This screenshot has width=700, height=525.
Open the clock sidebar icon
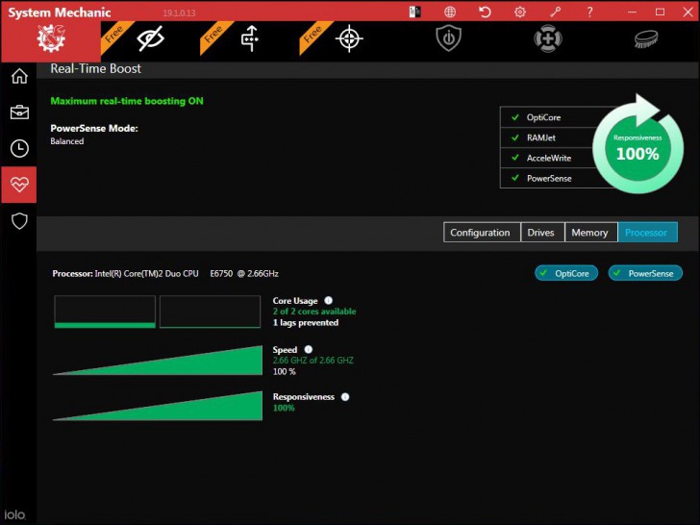(19, 148)
